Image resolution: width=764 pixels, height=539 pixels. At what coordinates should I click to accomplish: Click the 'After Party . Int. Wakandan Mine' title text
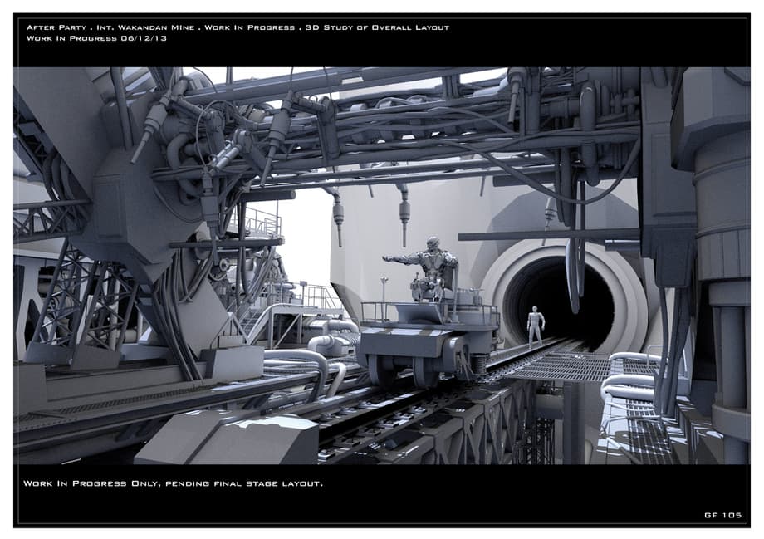(x=110, y=27)
